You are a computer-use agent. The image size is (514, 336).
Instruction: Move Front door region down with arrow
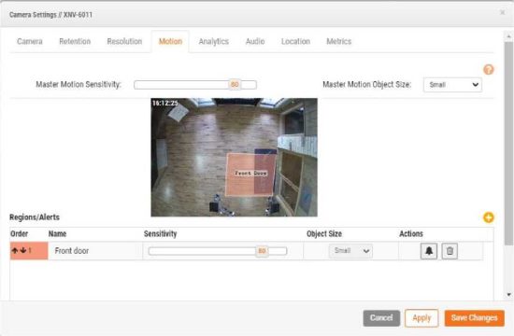[23, 251]
